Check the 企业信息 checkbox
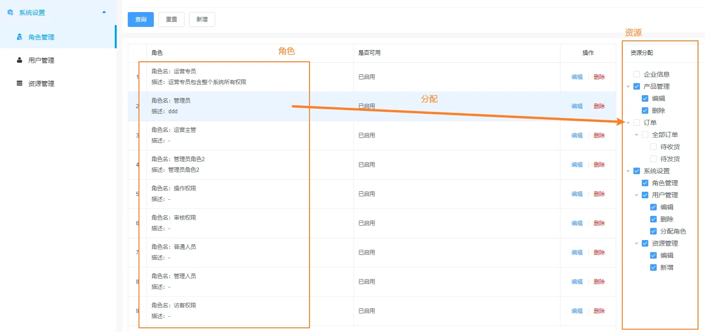705x332 pixels. [x=637, y=74]
